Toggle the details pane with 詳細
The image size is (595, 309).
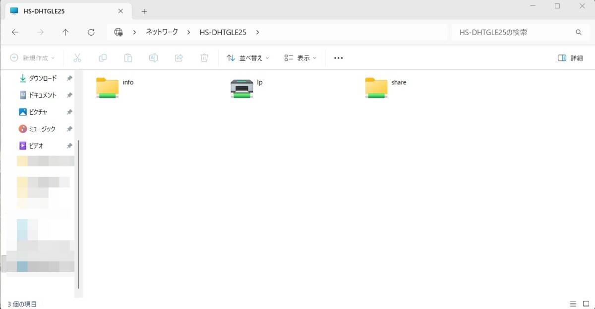[x=571, y=58]
